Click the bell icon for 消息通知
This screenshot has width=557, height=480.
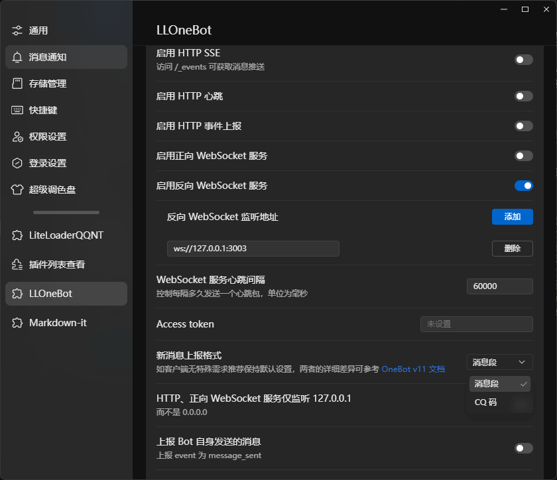click(17, 57)
